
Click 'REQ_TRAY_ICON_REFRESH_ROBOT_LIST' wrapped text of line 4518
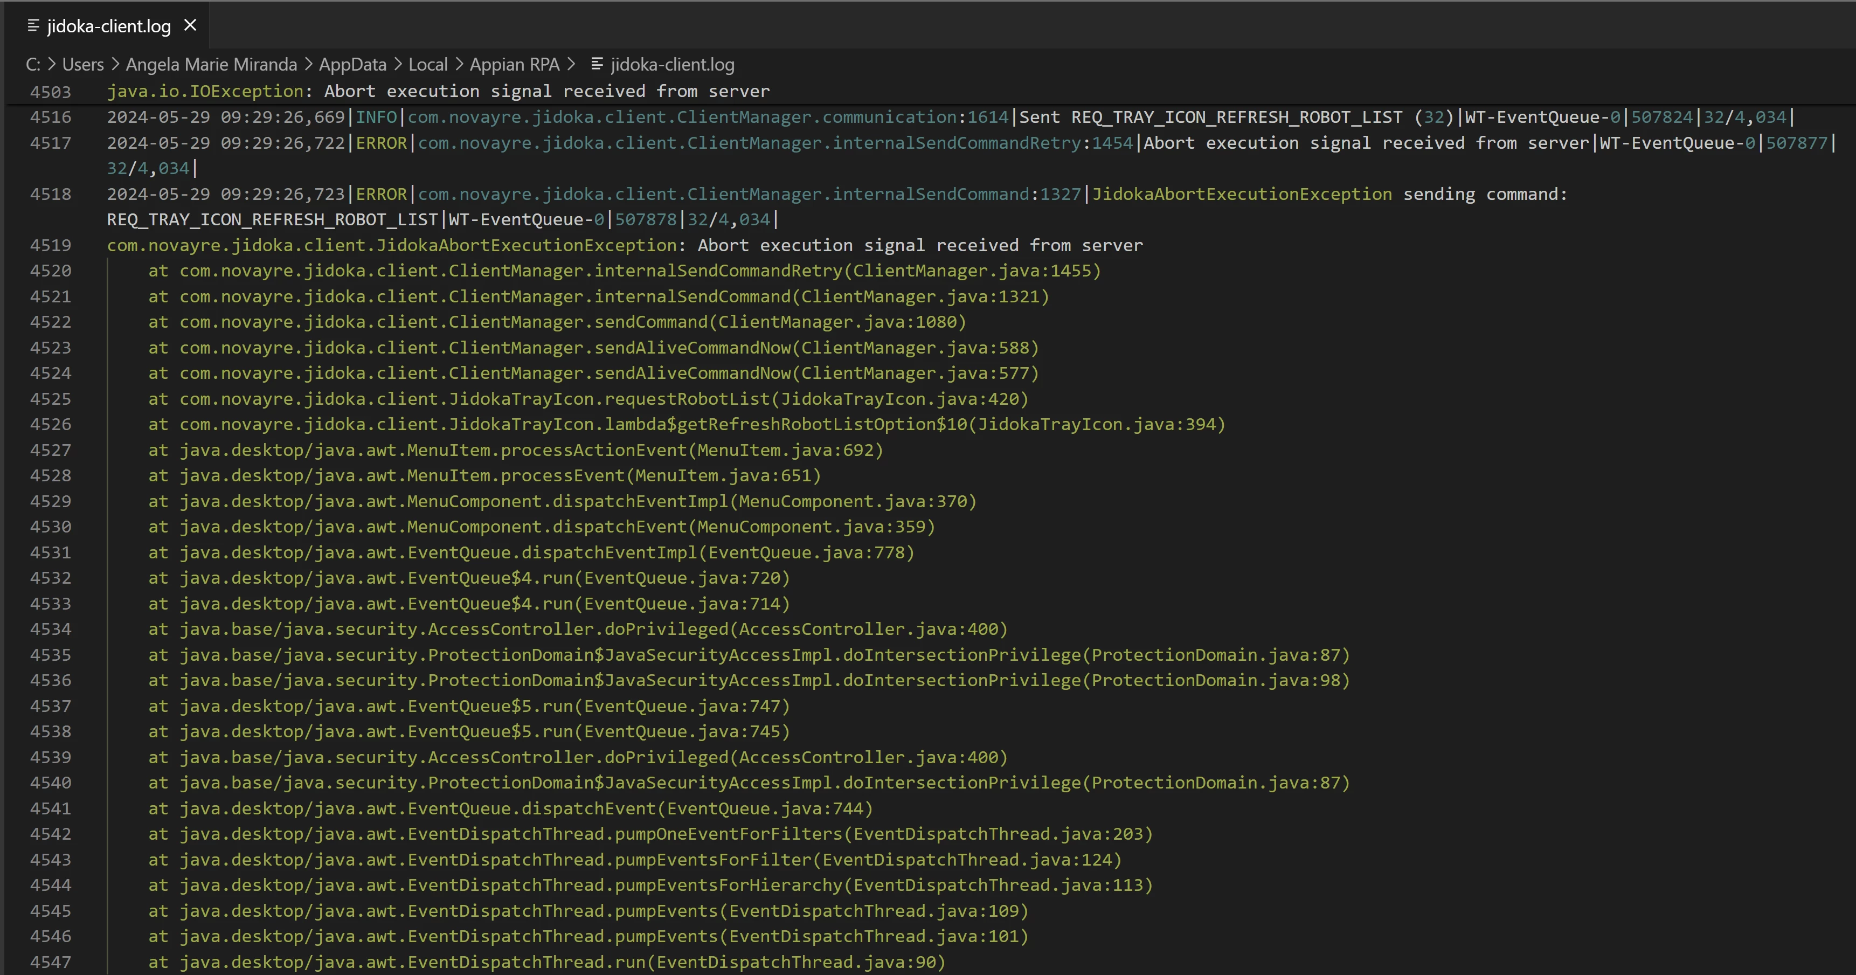(272, 220)
